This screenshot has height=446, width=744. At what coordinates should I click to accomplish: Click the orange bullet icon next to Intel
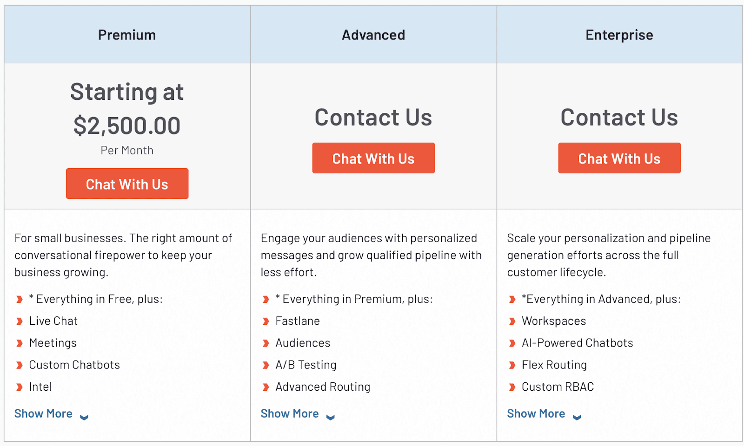click(x=20, y=387)
